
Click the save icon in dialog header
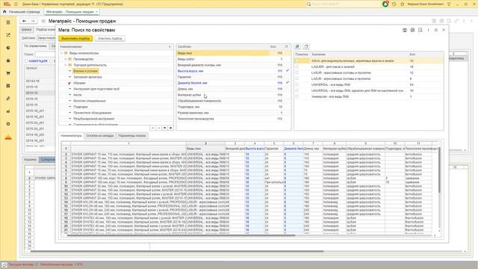[405, 30]
